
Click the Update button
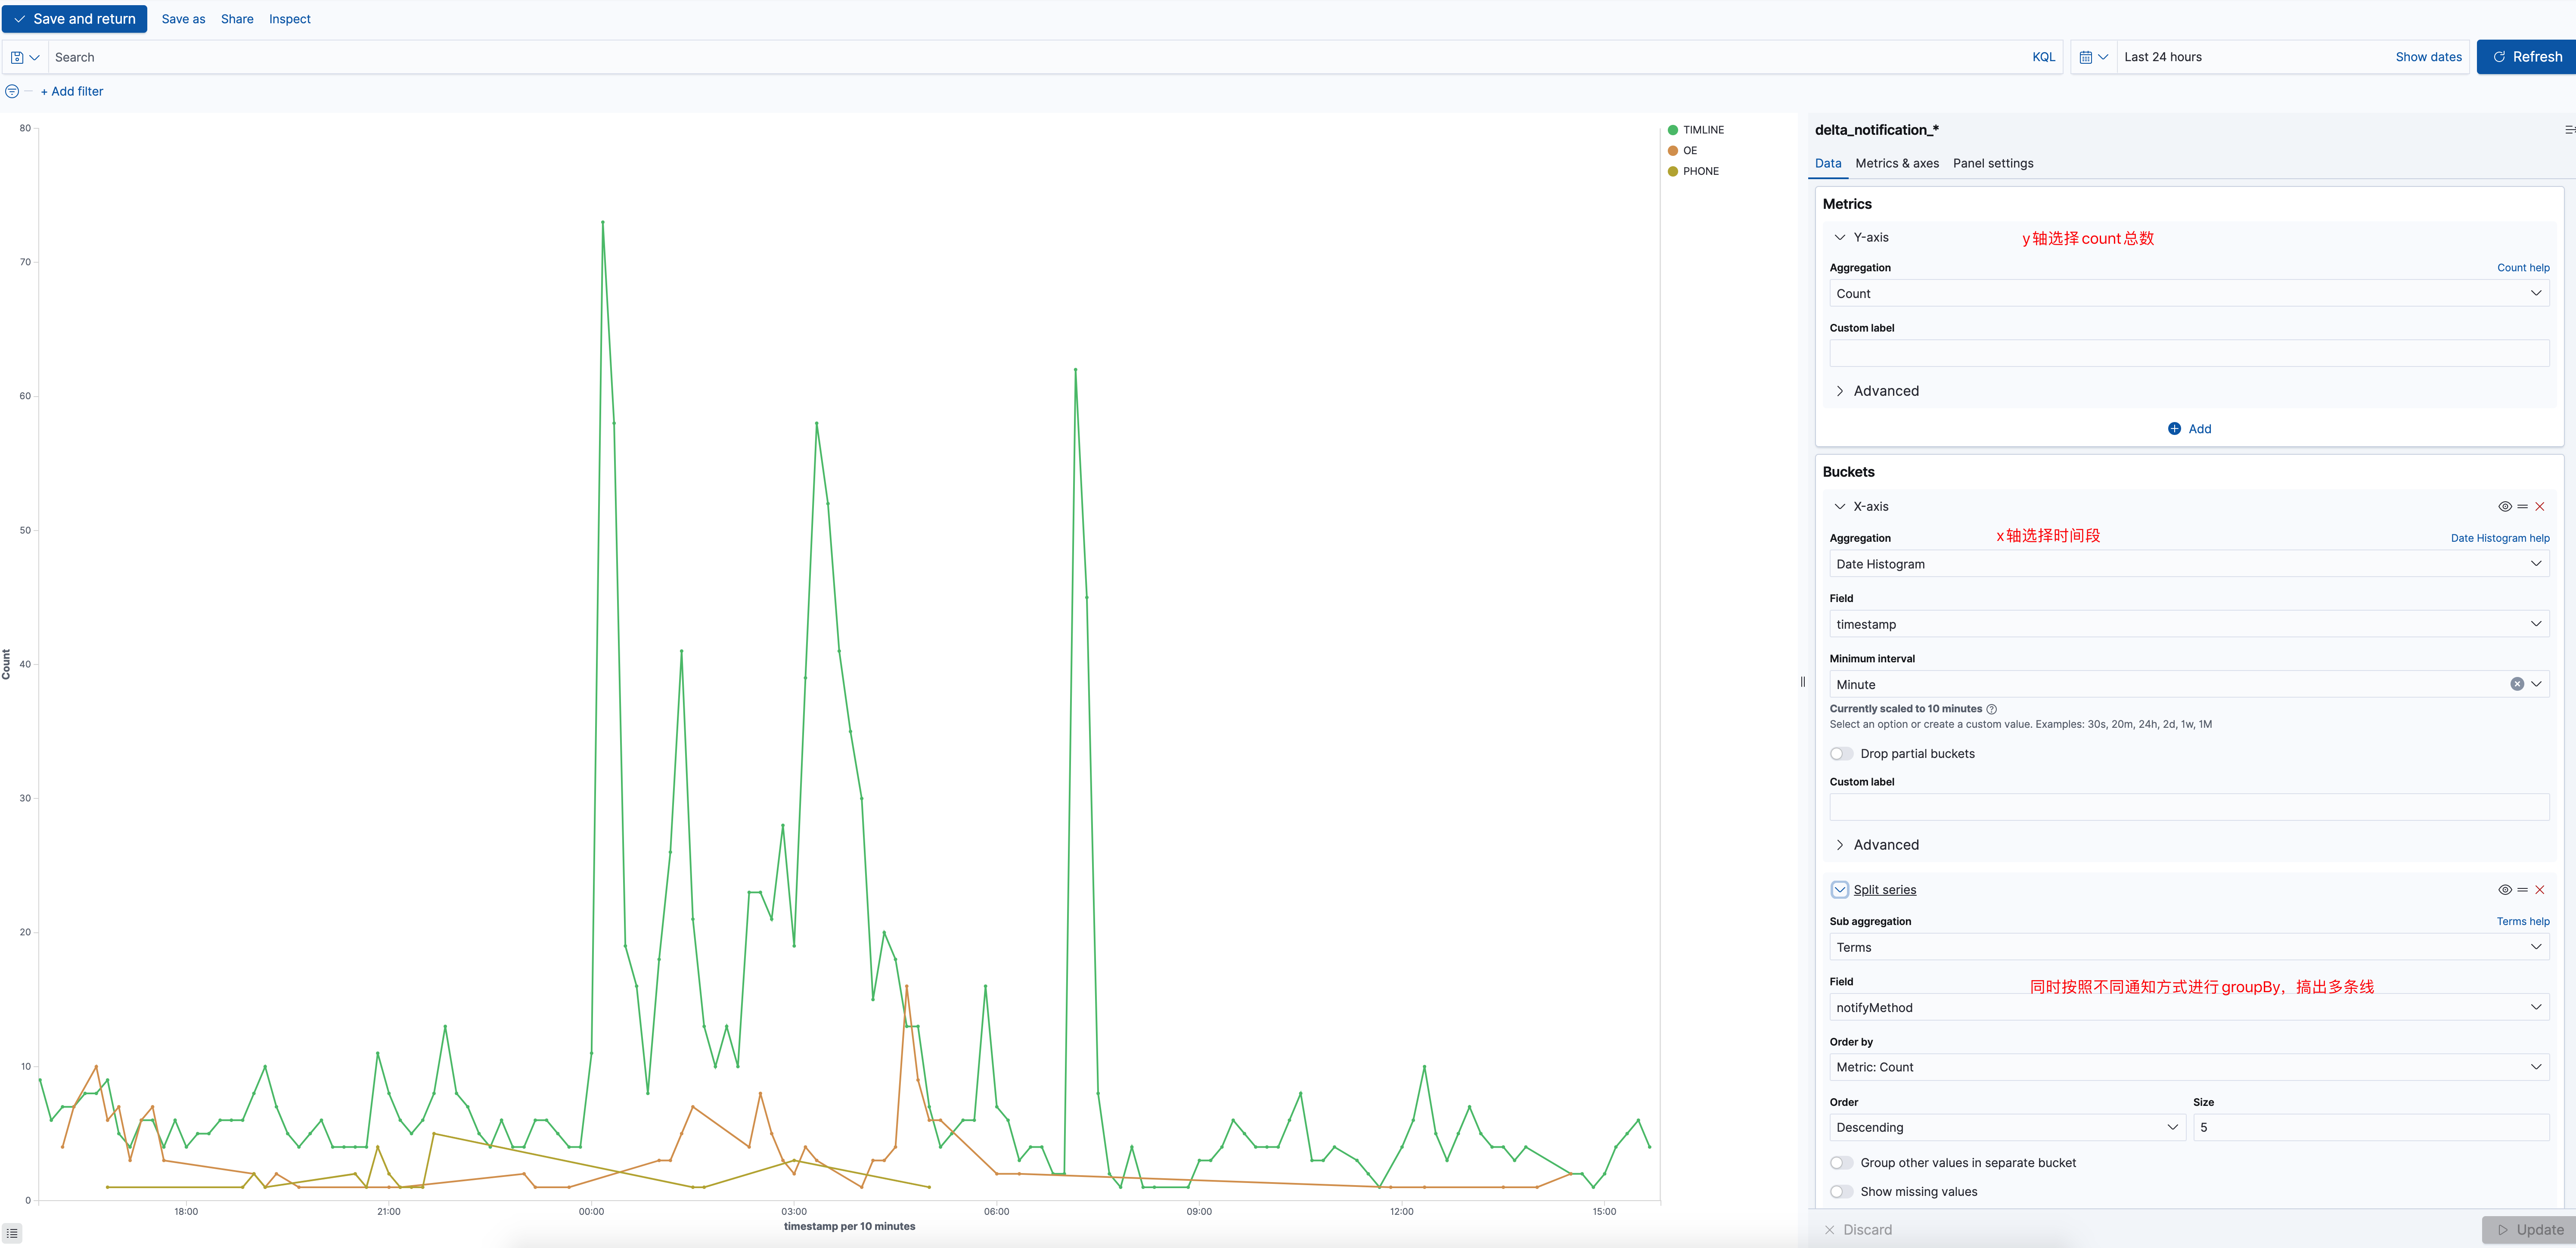(2529, 1230)
